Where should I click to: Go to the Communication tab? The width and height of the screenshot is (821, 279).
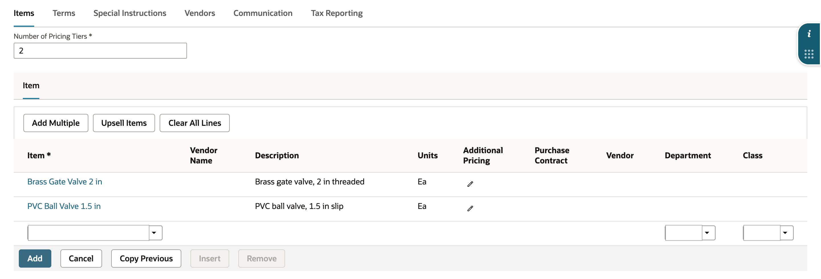(263, 13)
